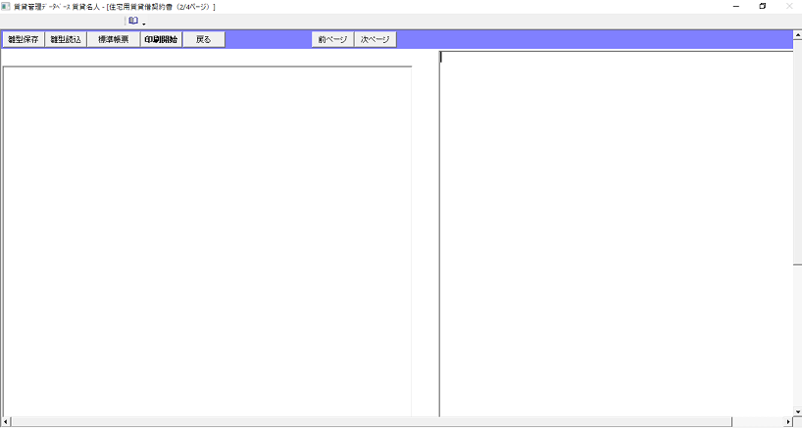Screen dimensions: 802x428
Task: Start printing with 印刷開始
Action: click(x=161, y=39)
